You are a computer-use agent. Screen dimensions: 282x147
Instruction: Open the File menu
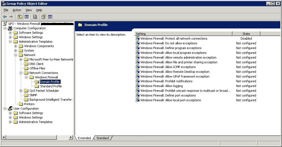tap(6, 10)
